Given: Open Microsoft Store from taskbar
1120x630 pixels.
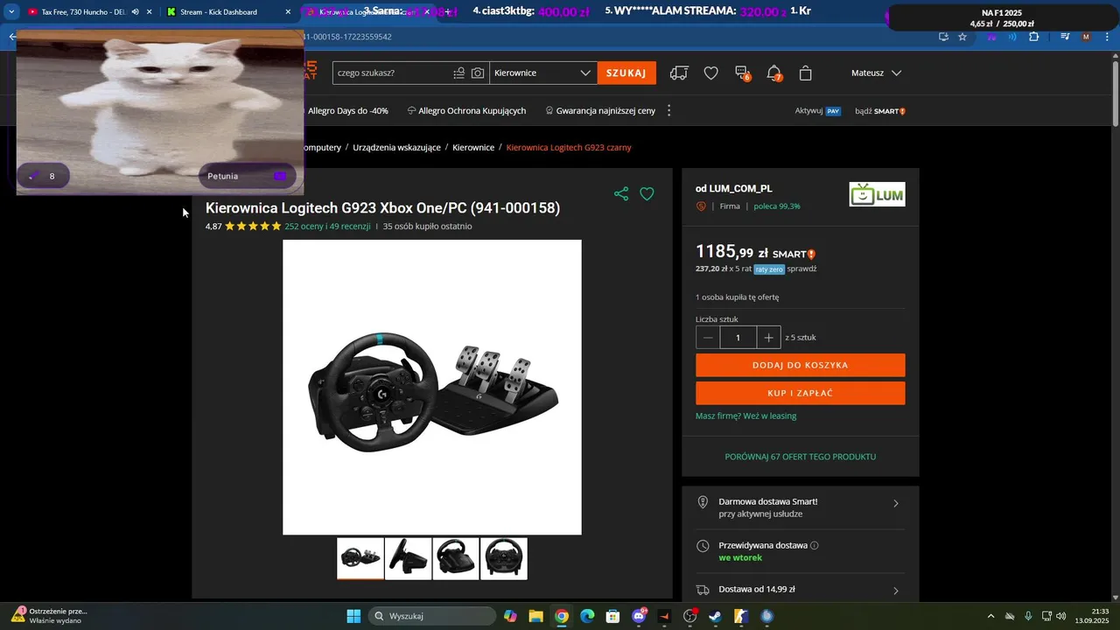Looking at the screenshot, I should pyautogui.click(x=613, y=616).
